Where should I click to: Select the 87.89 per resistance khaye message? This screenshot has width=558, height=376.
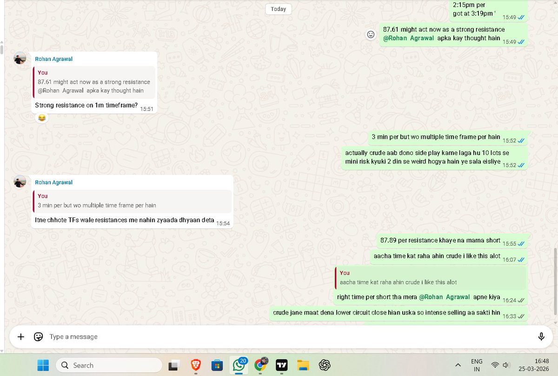[x=440, y=241]
